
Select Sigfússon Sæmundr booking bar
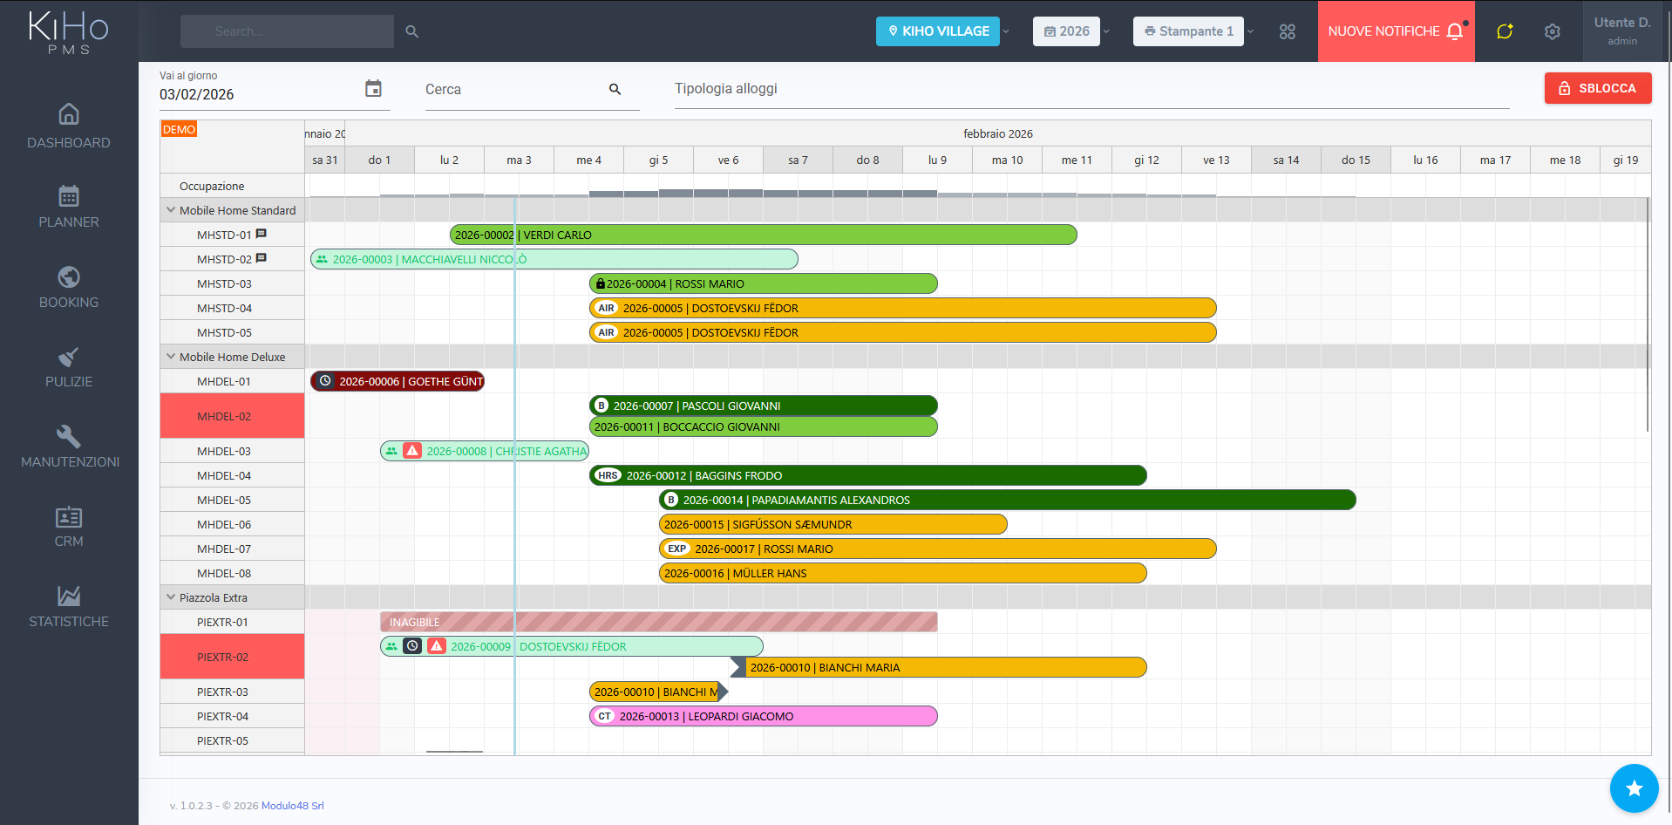tap(833, 524)
